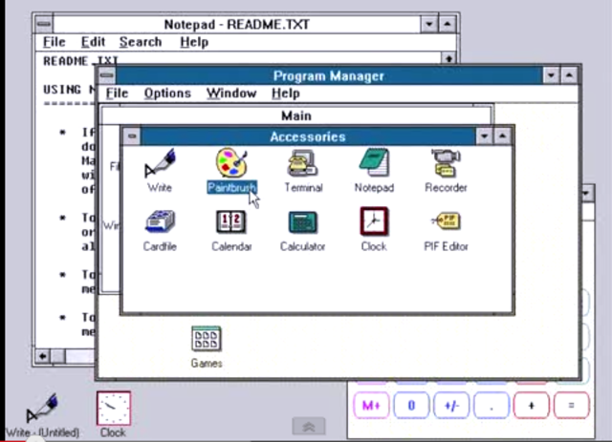Screen dimensions: 612x442
Task: Click Notepad horizontal scrollbar left arrow
Action: 42,356
